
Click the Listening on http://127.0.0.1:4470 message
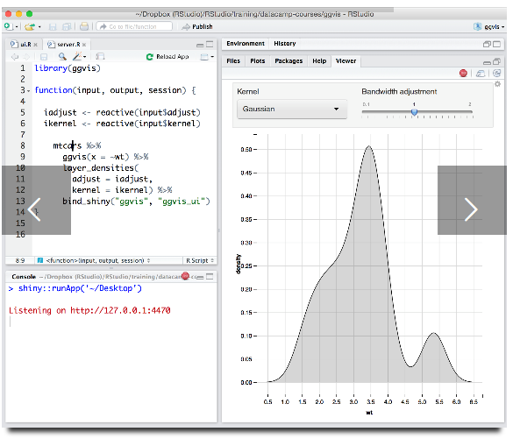[x=89, y=310]
